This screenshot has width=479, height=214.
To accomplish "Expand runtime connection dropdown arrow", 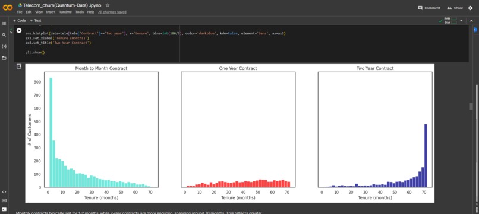I will [461, 21].
